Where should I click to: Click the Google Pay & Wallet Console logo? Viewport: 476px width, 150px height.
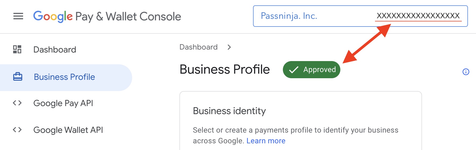[x=107, y=16]
